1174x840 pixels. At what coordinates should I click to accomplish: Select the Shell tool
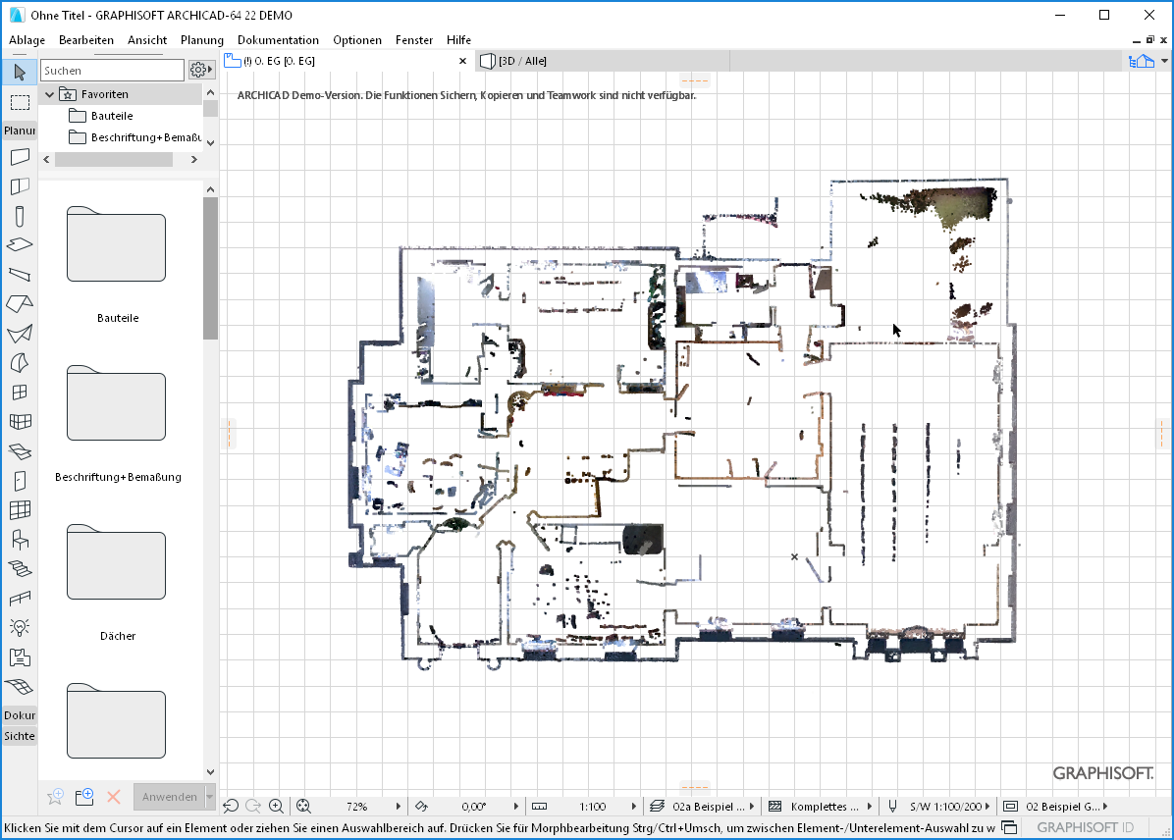[x=20, y=334]
